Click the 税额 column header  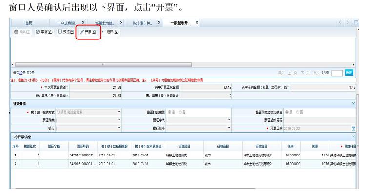click(315, 146)
